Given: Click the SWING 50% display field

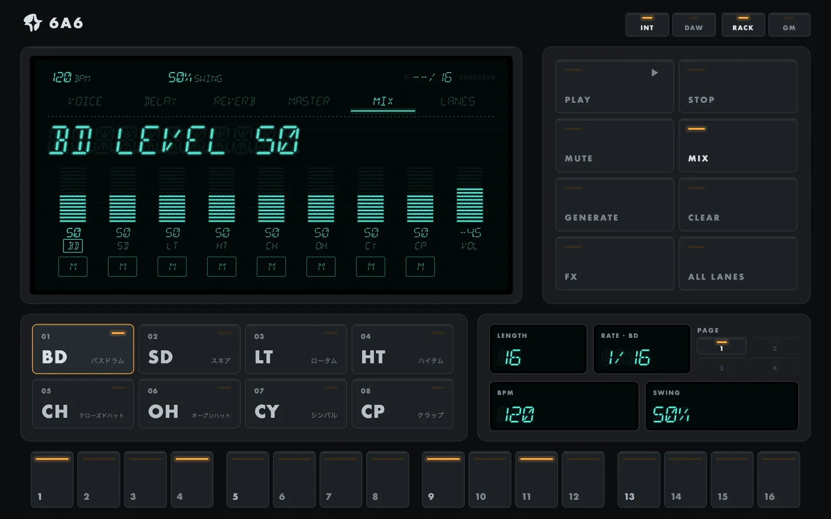Looking at the screenshot, I should (x=722, y=406).
